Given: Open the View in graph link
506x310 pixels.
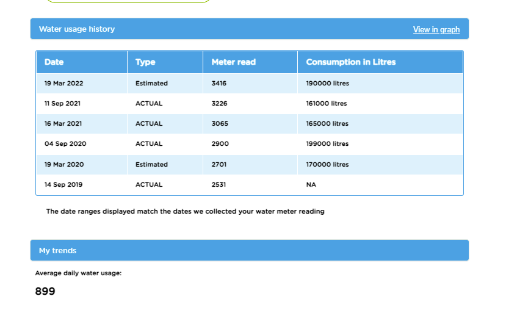Looking at the screenshot, I should pos(436,29).
